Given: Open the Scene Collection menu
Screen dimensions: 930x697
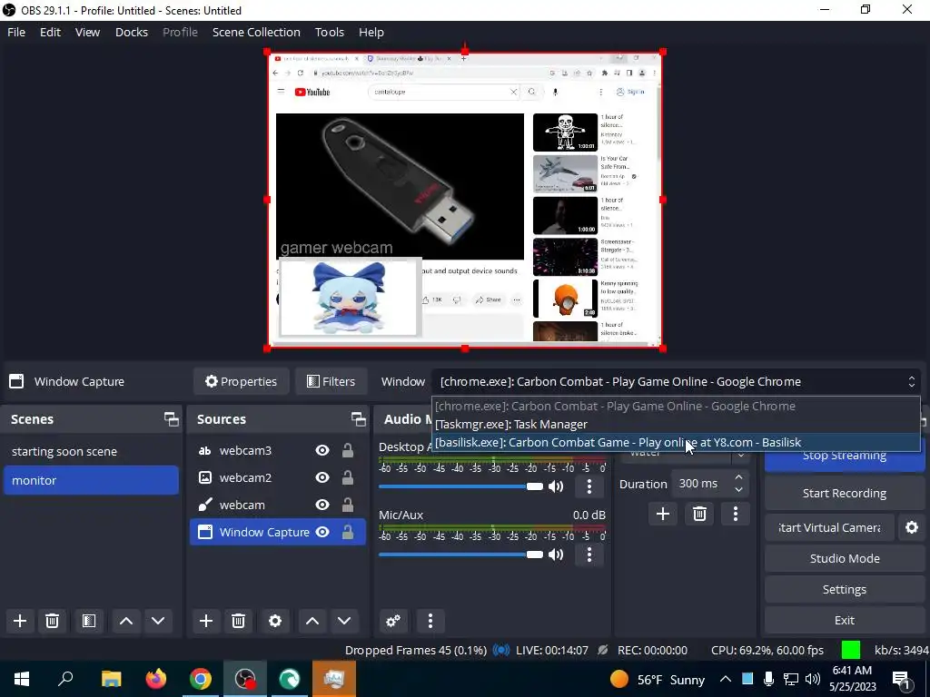Looking at the screenshot, I should coord(256,32).
